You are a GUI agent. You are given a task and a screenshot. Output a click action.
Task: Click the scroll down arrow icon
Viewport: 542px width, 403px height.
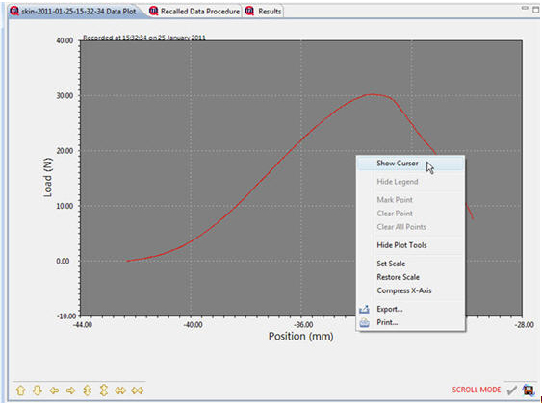pos(38,390)
